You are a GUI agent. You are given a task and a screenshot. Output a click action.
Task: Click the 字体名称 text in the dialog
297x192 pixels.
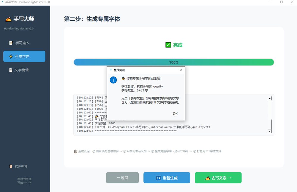(x=142, y=86)
